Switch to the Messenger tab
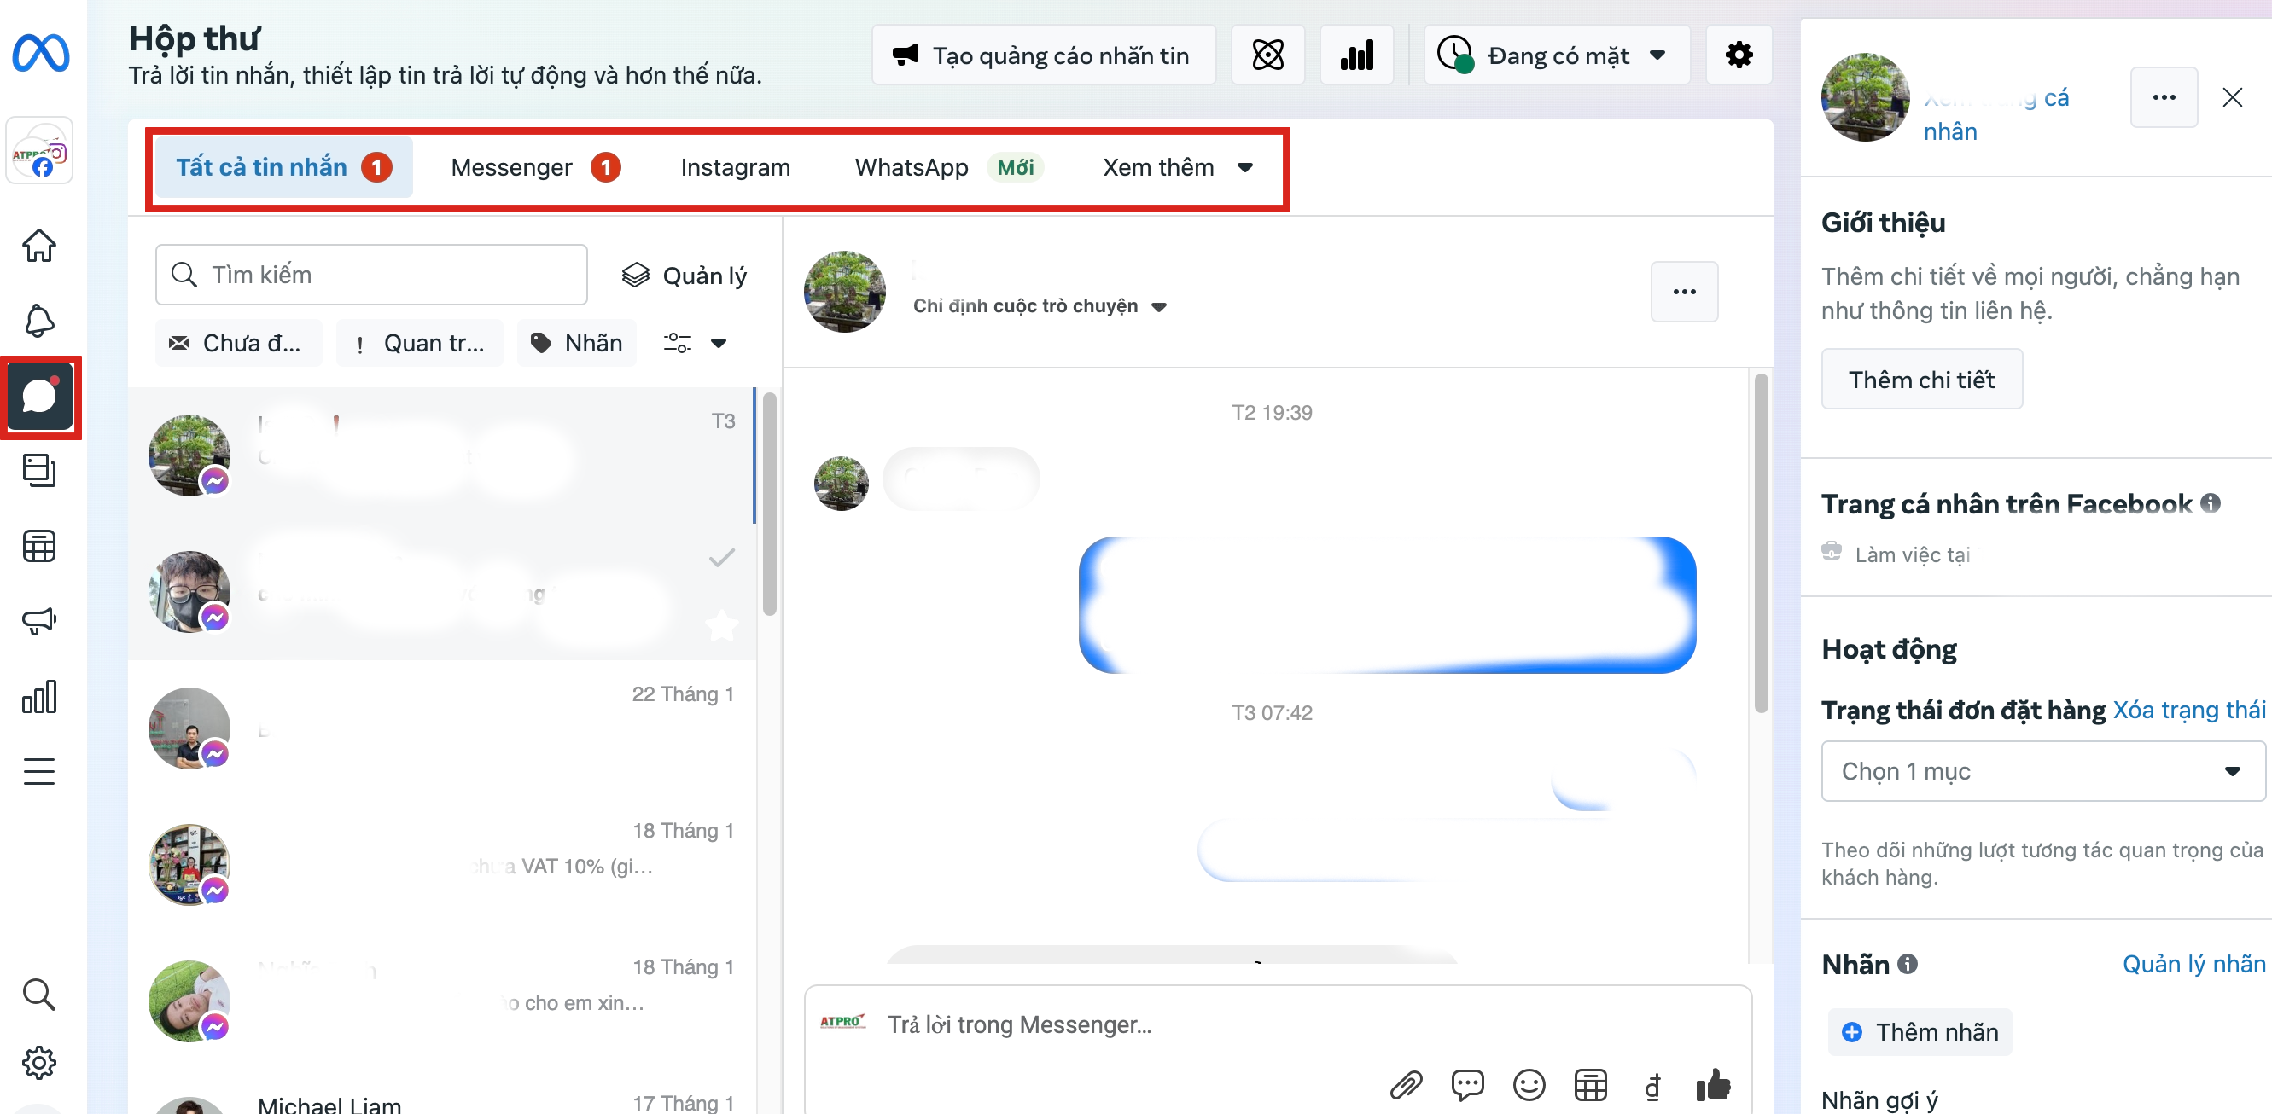Image resolution: width=2272 pixels, height=1114 pixels. coord(536,167)
